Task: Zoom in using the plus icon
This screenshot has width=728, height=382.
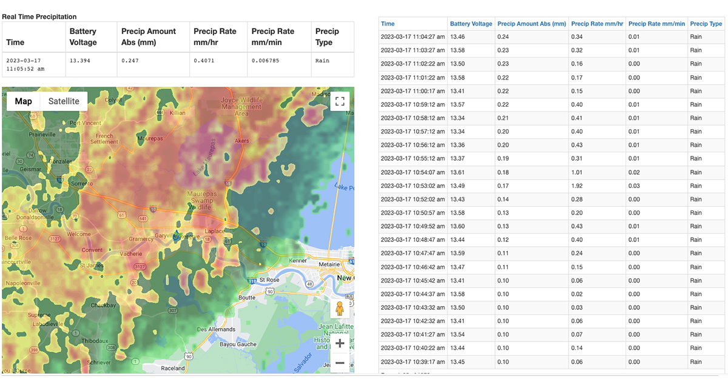Action: coord(340,343)
